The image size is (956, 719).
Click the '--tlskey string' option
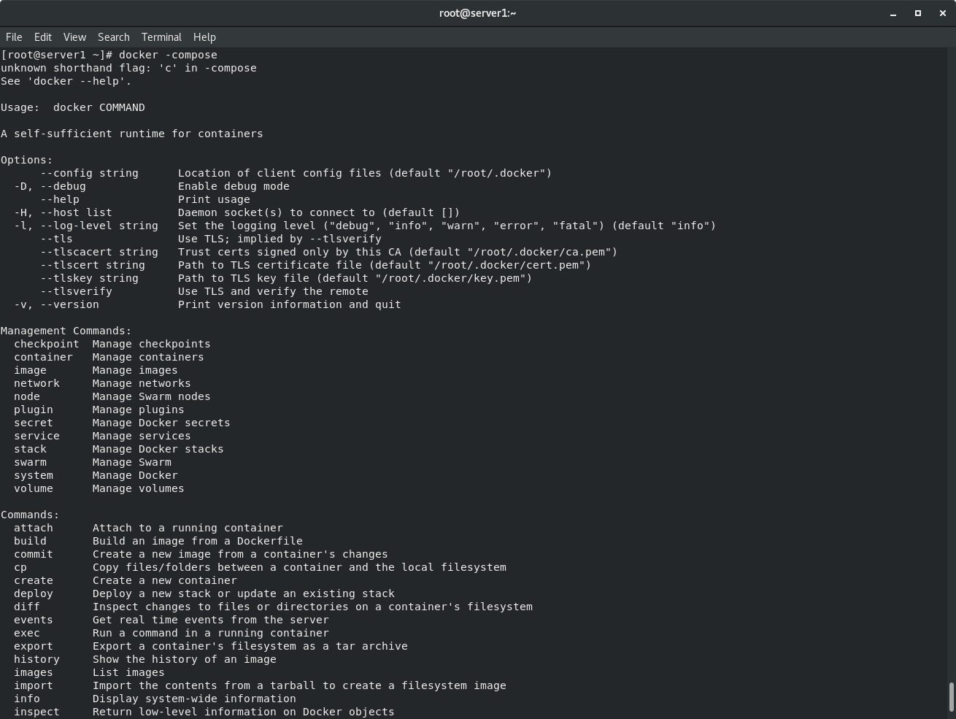click(x=89, y=278)
